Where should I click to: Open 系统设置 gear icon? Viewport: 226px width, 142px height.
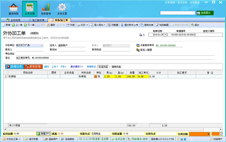pos(62,7)
